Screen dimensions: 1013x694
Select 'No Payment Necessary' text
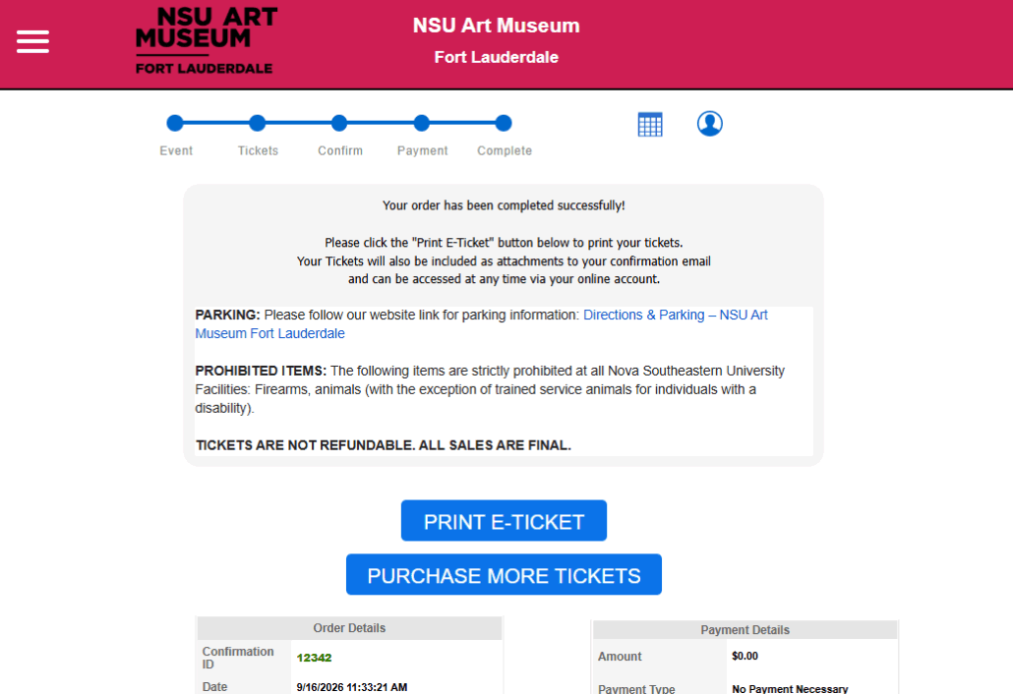[790, 689]
